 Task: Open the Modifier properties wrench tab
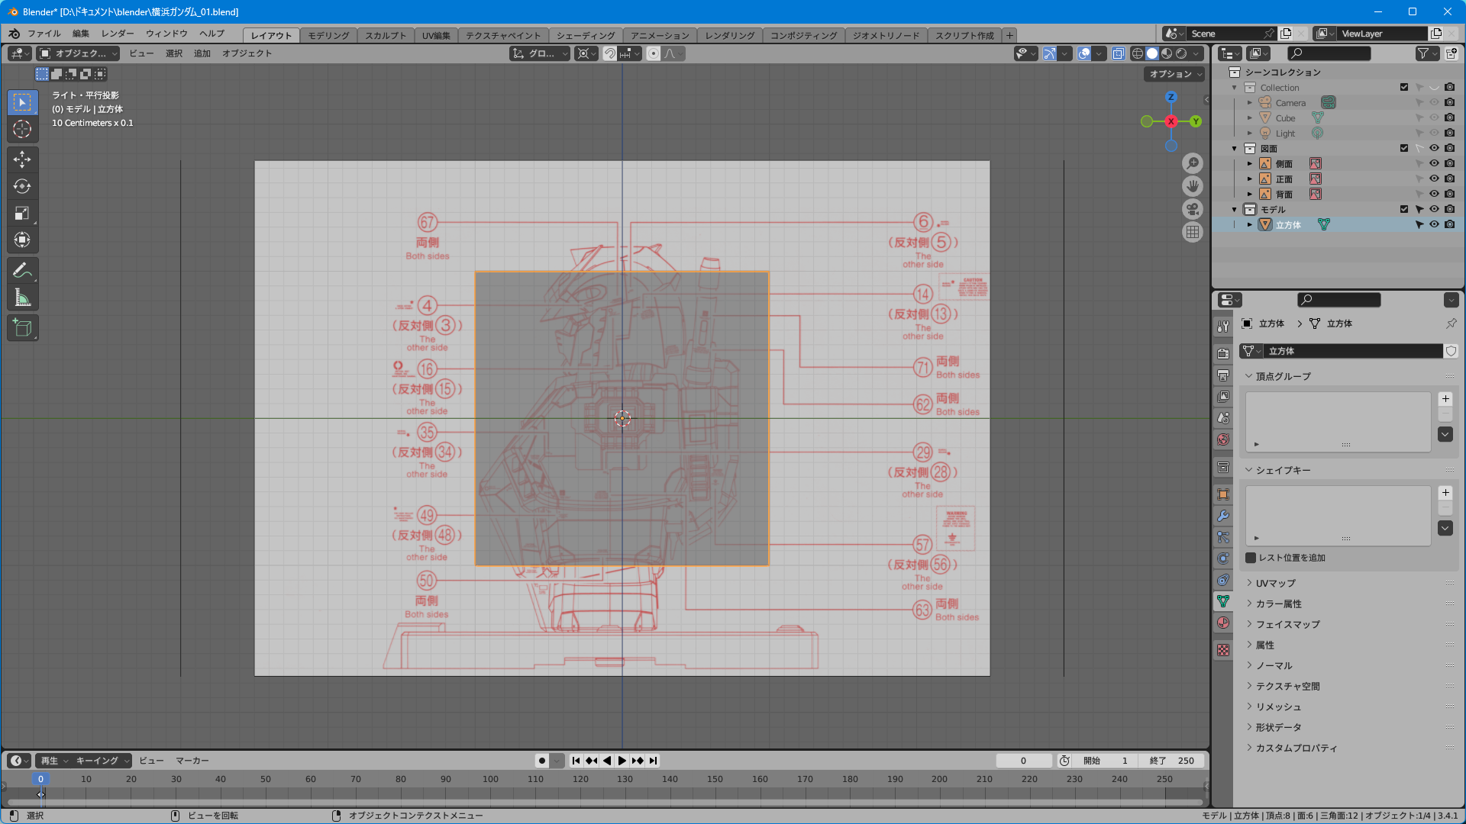[x=1223, y=516]
